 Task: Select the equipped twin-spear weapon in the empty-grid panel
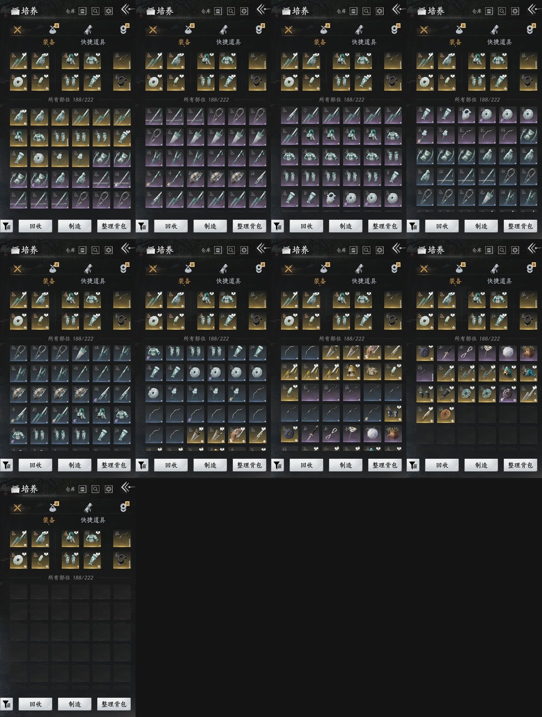pyautogui.click(x=19, y=538)
